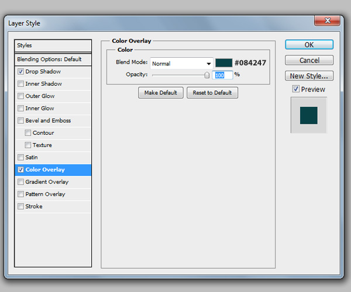This screenshot has width=351, height=292.
Task: Click the New Style... button
Action: (x=309, y=76)
